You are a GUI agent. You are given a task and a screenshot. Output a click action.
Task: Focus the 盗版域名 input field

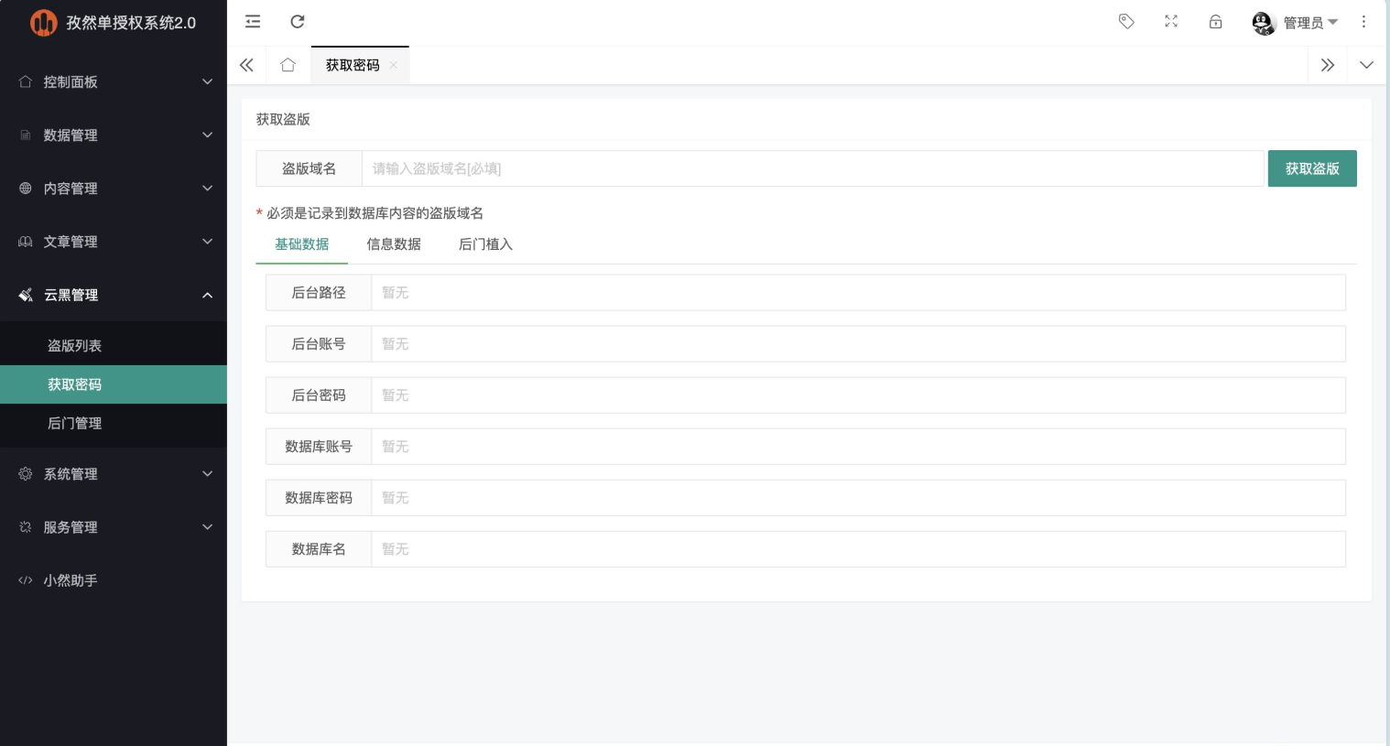(x=812, y=168)
